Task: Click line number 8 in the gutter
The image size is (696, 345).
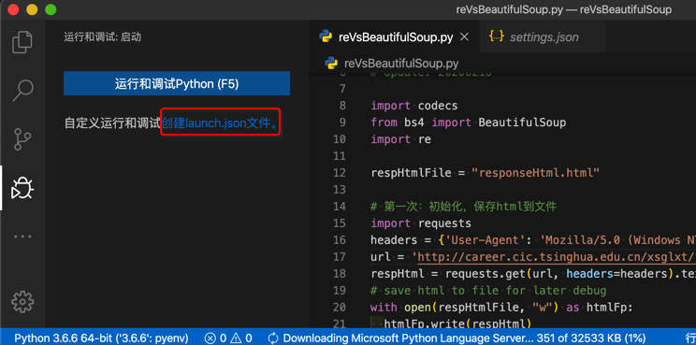Action: (341, 106)
